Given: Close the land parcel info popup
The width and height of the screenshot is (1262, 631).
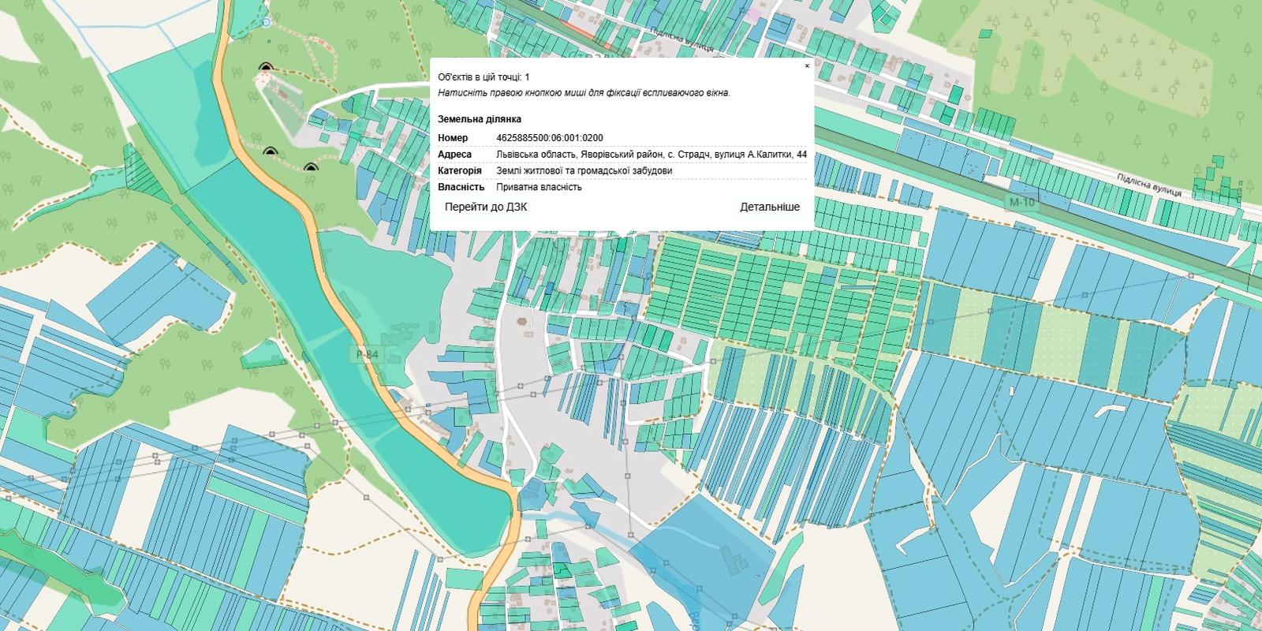Looking at the screenshot, I should coord(806,66).
